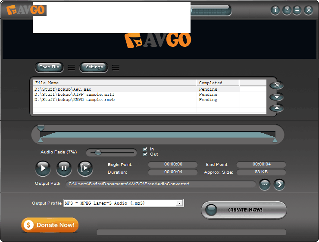Click Pending status of AAC.aac

[208, 89]
